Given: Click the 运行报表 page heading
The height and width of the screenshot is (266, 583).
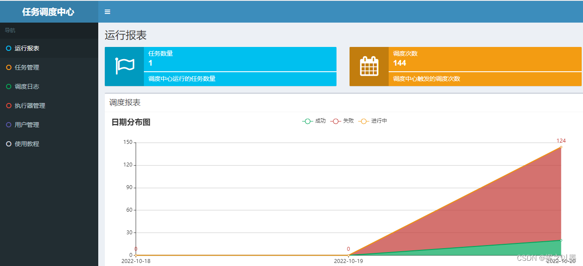Looking at the screenshot, I should 126,35.
